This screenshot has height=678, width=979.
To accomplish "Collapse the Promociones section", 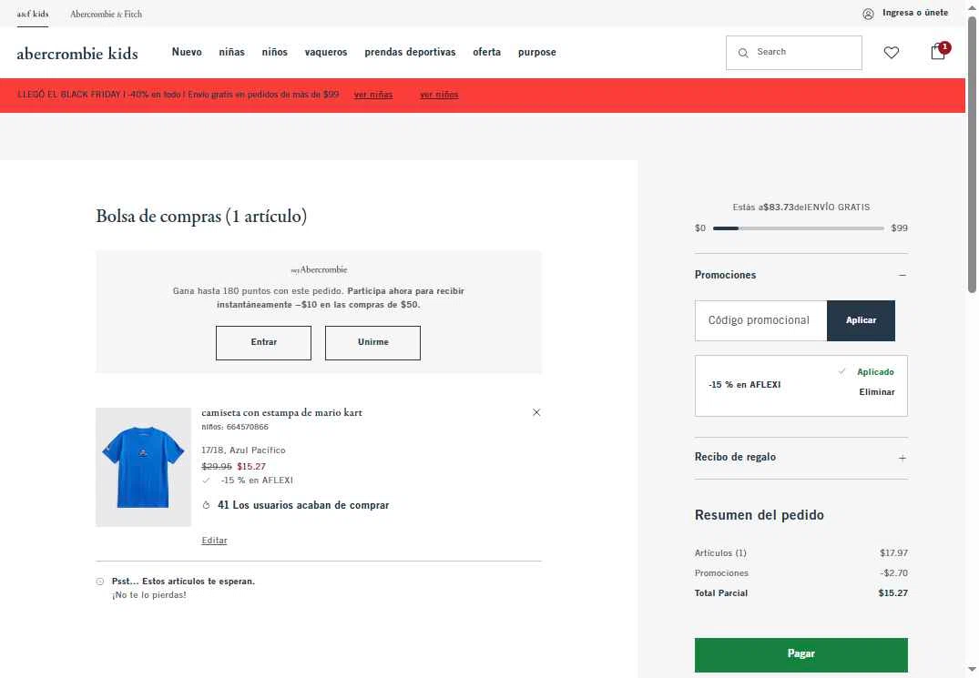I will (903, 275).
